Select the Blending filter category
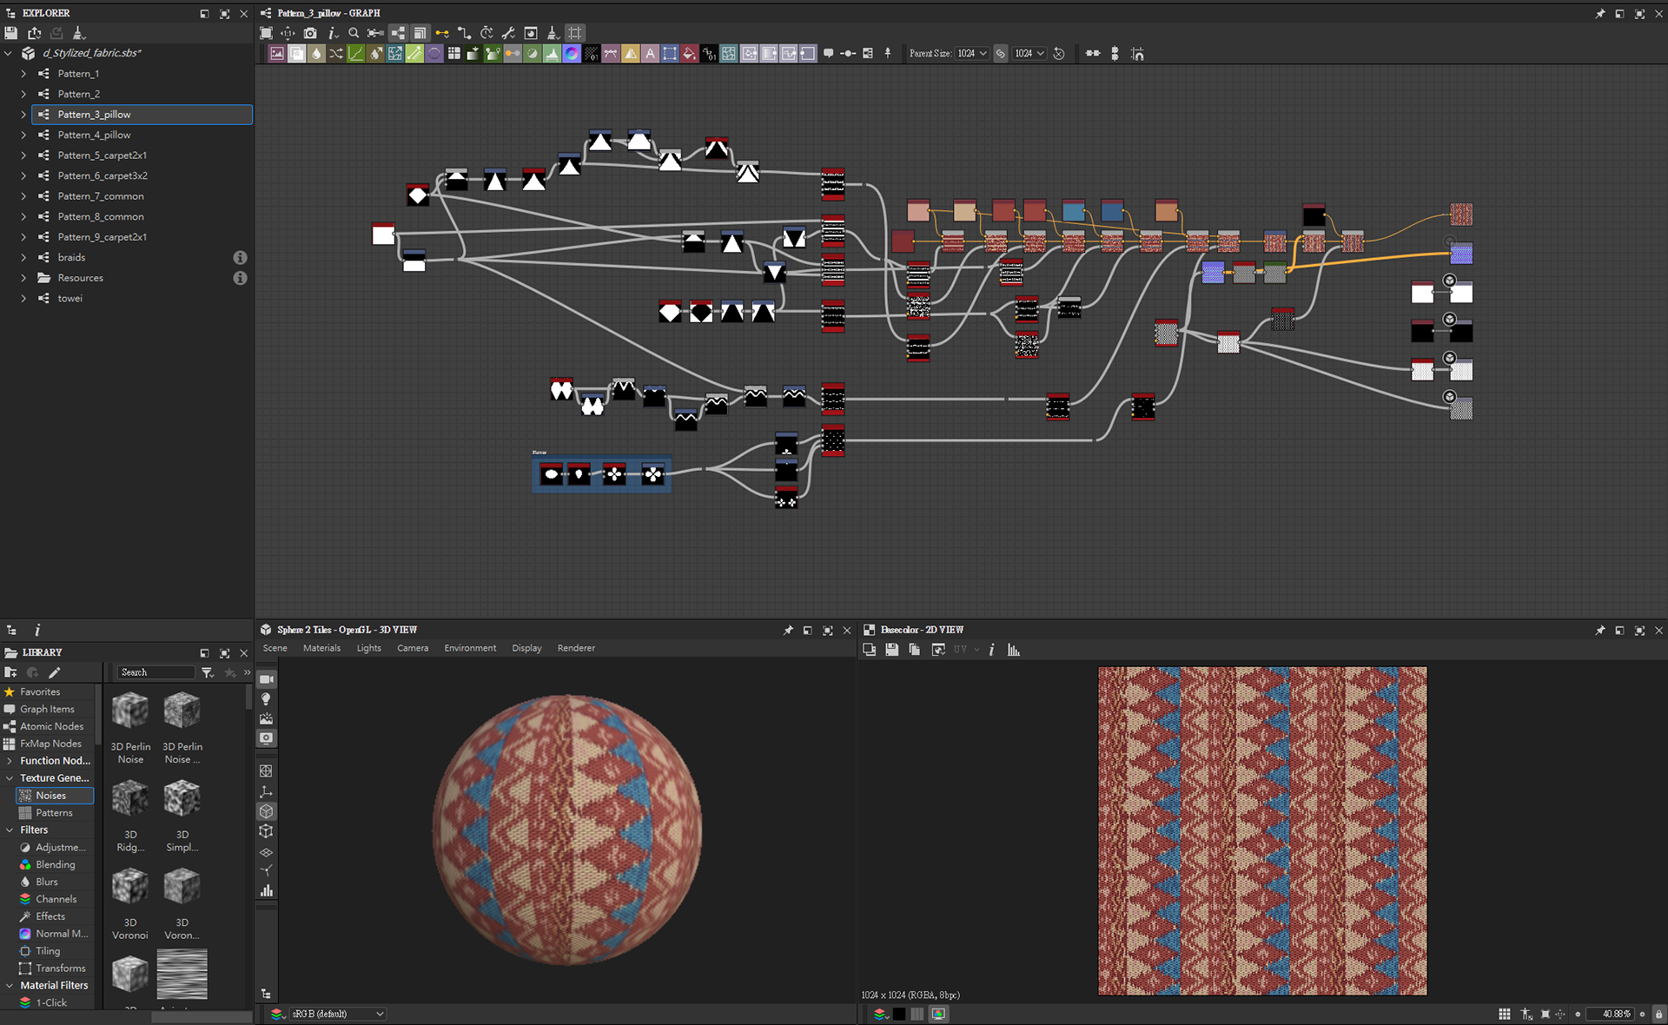The width and height of the screenshot is (1668, 1025). tap(55, 864)
